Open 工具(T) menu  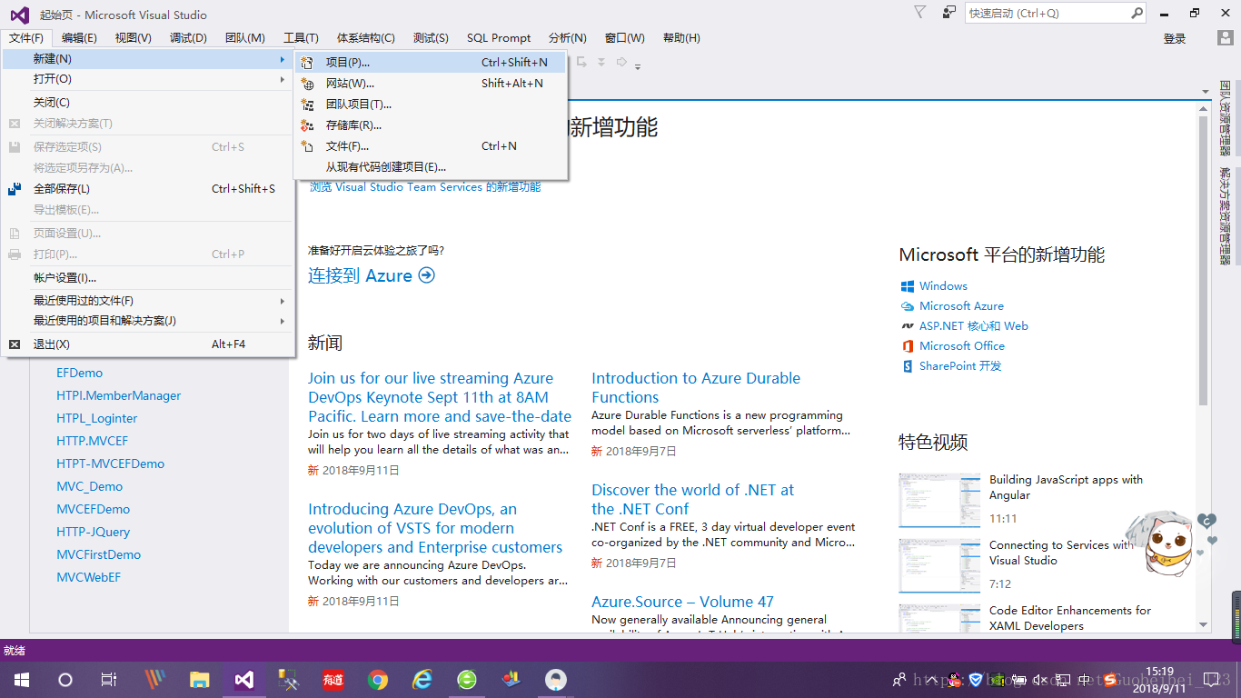(x=301, y=38)
